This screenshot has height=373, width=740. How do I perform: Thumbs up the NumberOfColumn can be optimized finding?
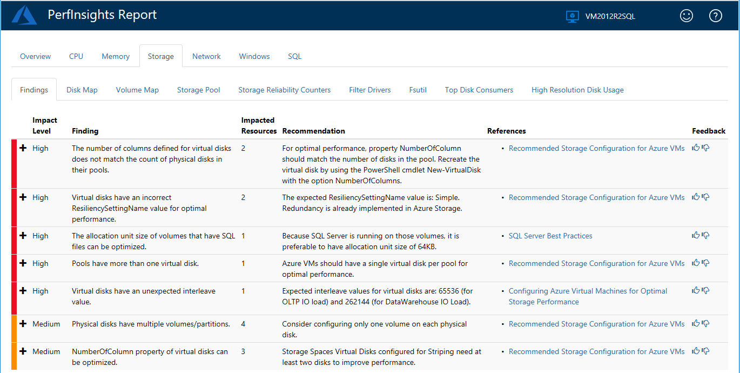696,351
